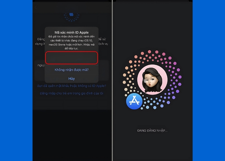Tap the Memoji avatar in pink circle
Screen dimensions: 225x161
(x=152, y=80)
